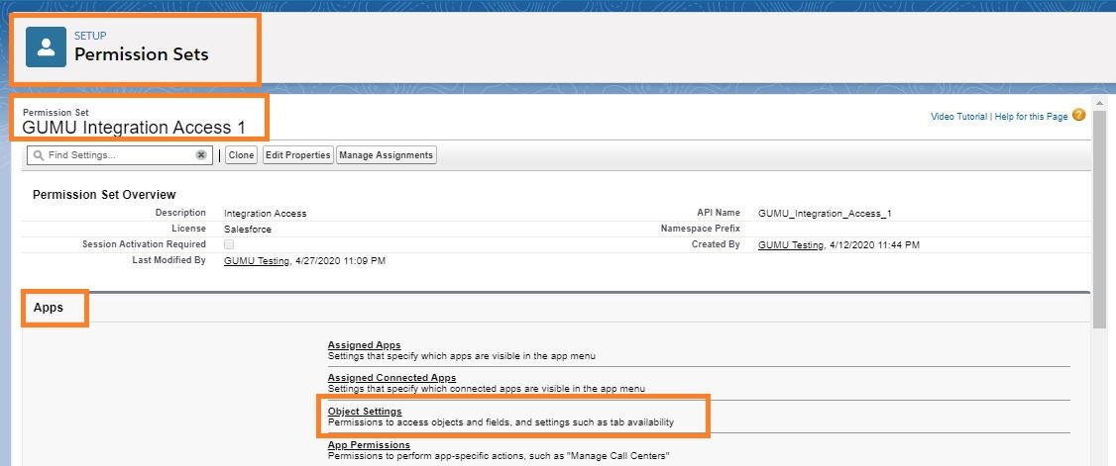Open the Assigned Apps settings
1116x466 pixels.
(x=364, y=345)
